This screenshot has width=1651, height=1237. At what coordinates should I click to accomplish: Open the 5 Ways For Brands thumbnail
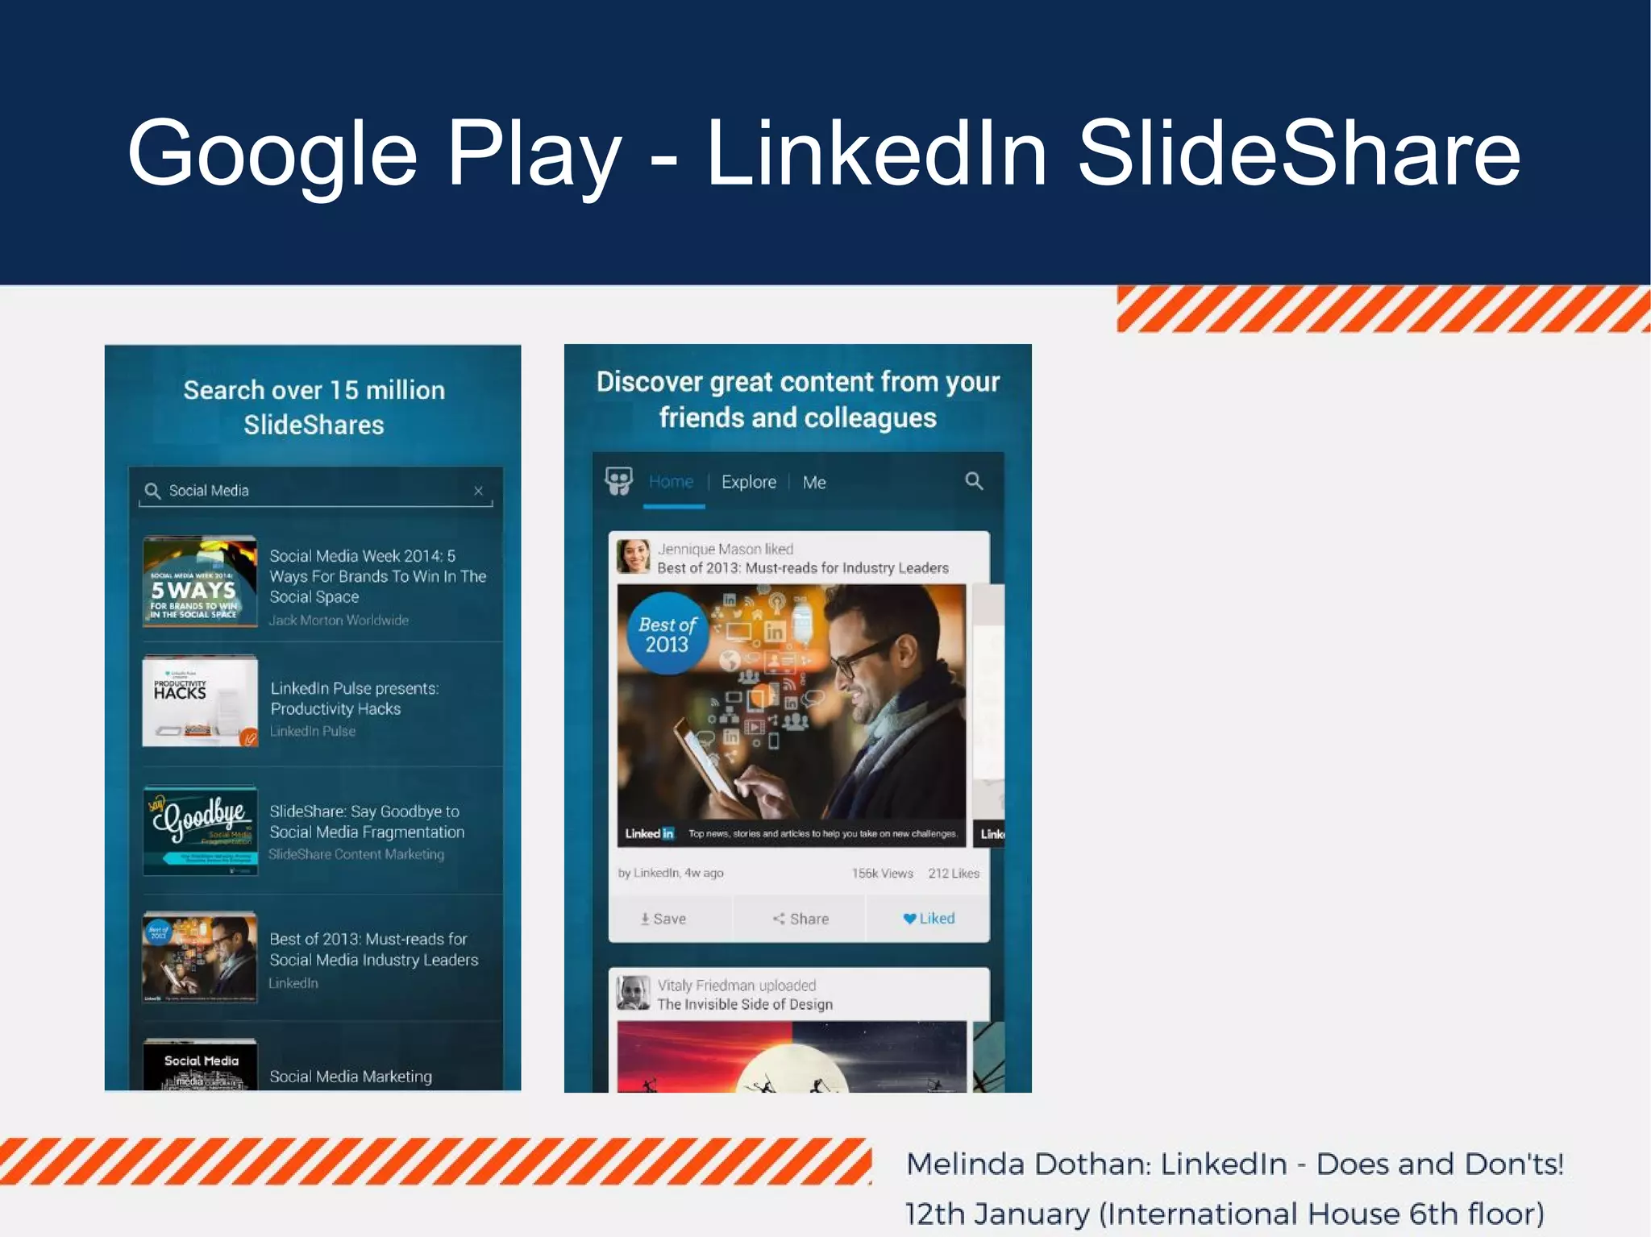(x=200, y=582)
